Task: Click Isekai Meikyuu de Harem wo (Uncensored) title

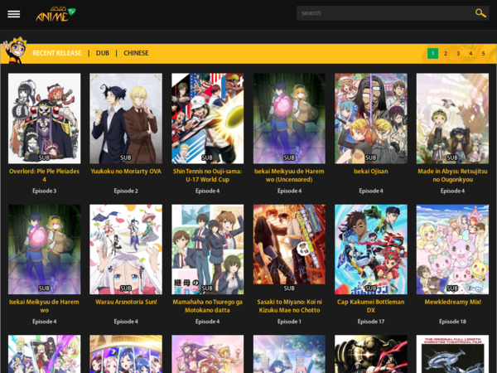Action: point(289,176)
